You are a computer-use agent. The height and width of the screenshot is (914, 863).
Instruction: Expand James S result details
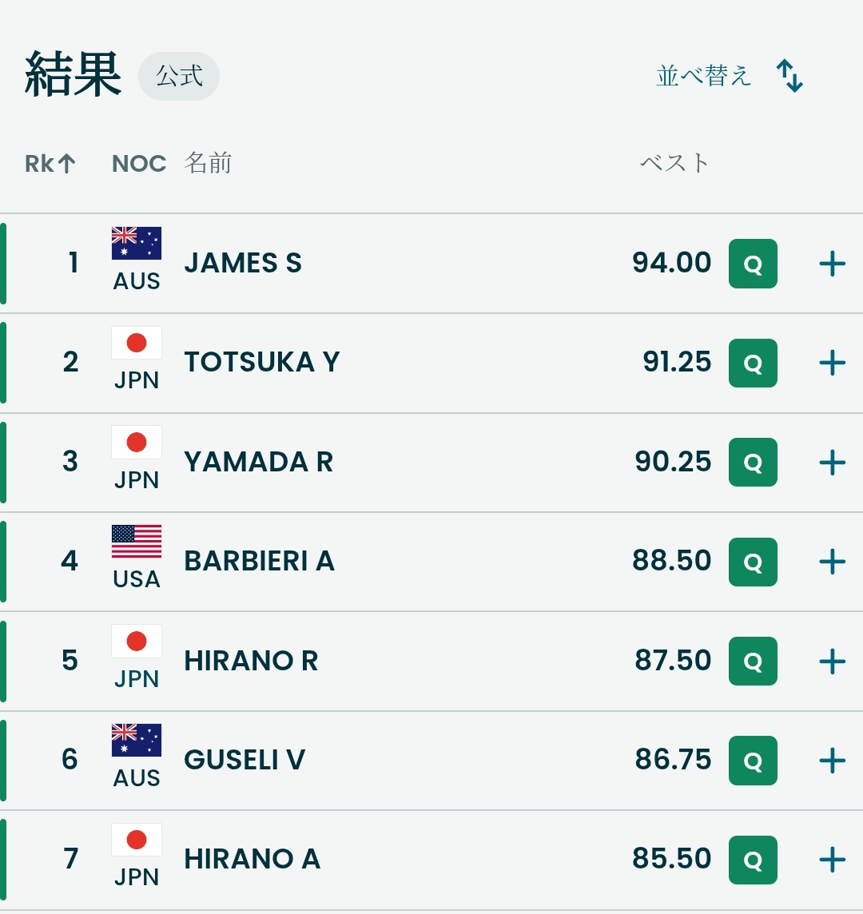tap(833, 264)
